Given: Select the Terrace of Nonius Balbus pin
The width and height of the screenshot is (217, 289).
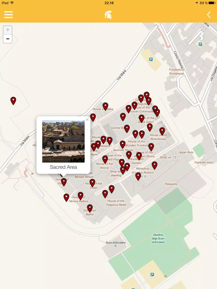Looking at the screenshot, I should click(80, 196).
